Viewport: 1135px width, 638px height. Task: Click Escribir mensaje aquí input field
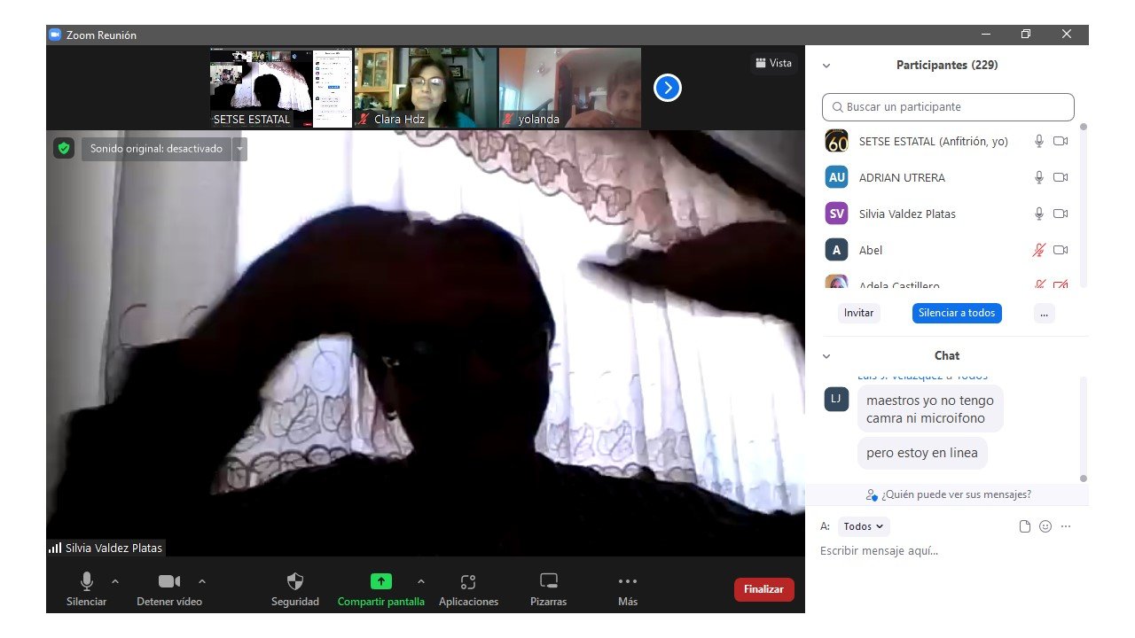(947, 551)
